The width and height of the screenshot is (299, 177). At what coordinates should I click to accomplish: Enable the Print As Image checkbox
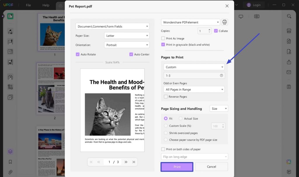(x=162, y=38)
